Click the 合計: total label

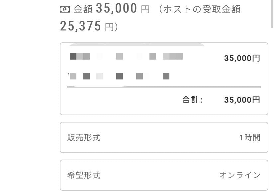(x=192, y=100)
